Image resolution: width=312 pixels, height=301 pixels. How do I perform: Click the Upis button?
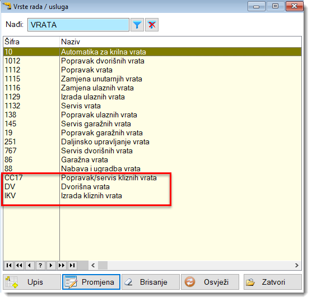point(32,282)
